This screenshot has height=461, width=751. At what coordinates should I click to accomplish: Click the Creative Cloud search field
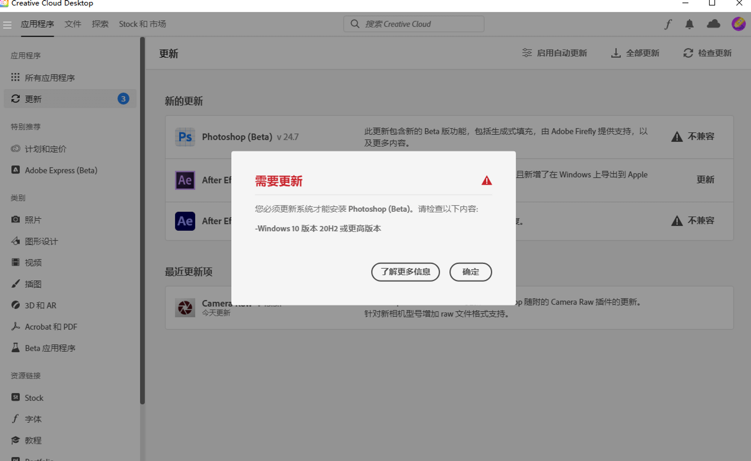tap(413, 24)
